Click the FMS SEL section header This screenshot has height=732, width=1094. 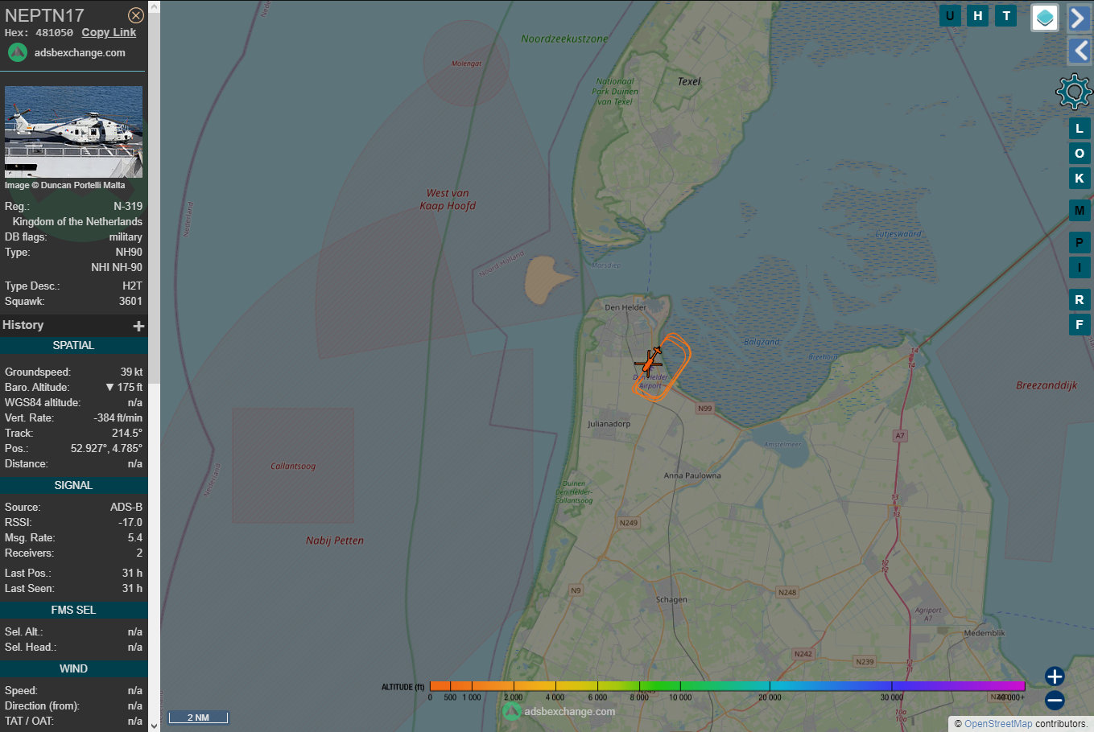tap(73, 610)
